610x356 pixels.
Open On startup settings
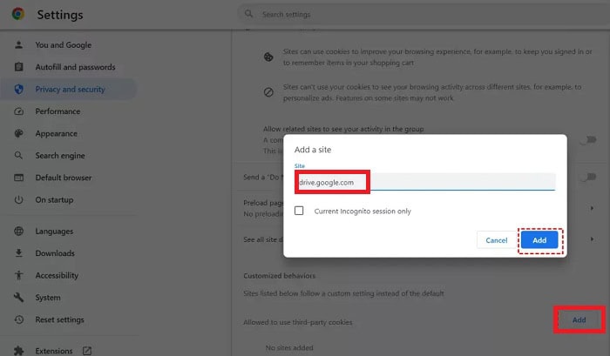54,200
